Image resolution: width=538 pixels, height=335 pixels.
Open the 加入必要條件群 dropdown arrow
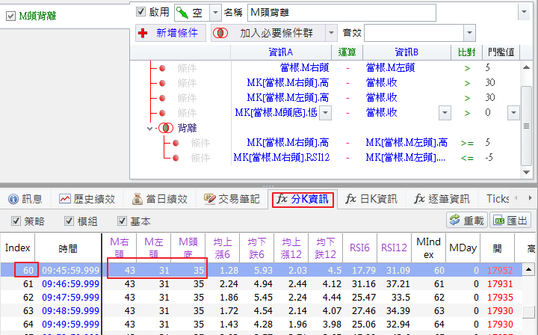coord(331,33)
